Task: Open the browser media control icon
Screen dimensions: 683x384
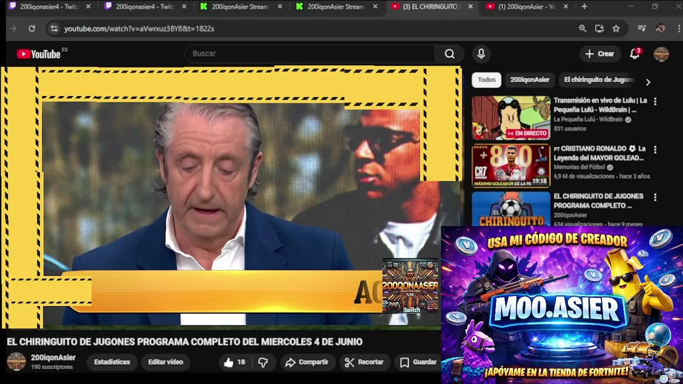Action: (642, 29)
